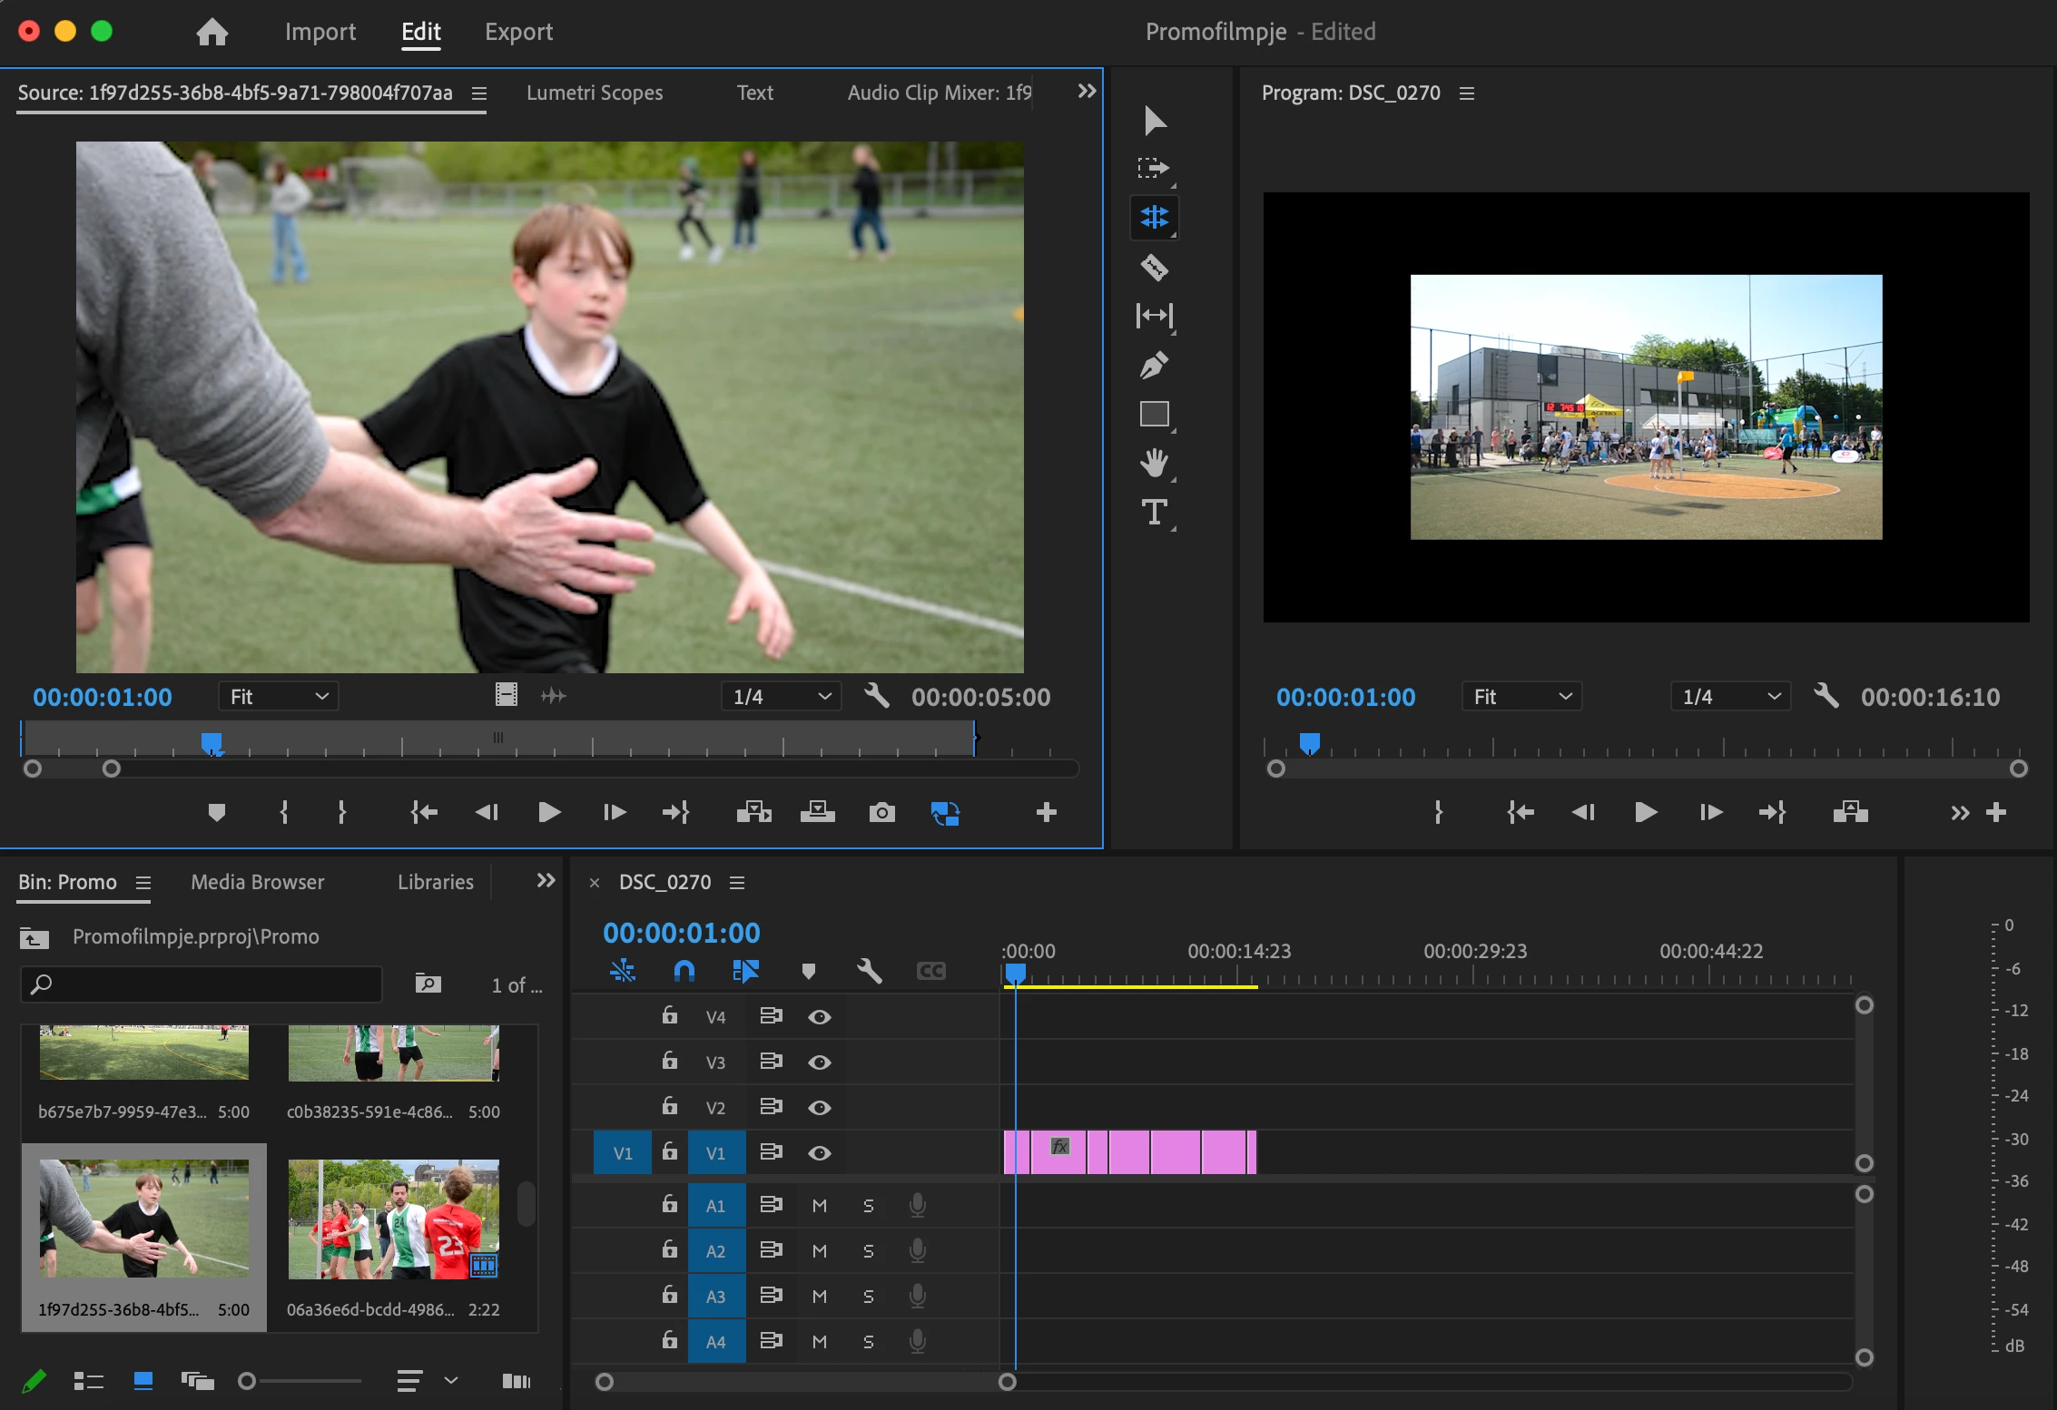
Task: Expand hidden Source panel tabs chevron
Action: pos(1087,92)
